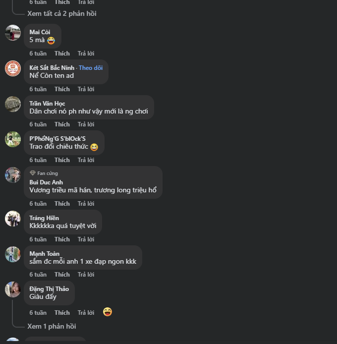Like Trần Văn Học's comment
The height and width of the screenshot is (344, 337).
pos(62,124)
